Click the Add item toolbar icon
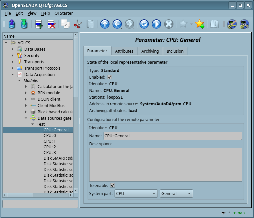 click(x=39, y=24)
